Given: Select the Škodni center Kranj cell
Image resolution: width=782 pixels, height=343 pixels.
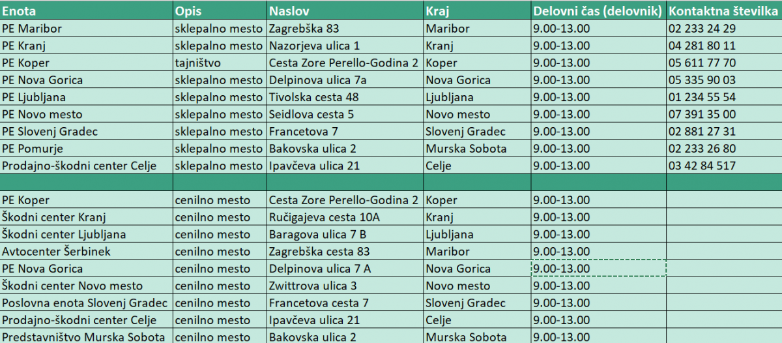Looking at the screenshot, I should point(86,217).
